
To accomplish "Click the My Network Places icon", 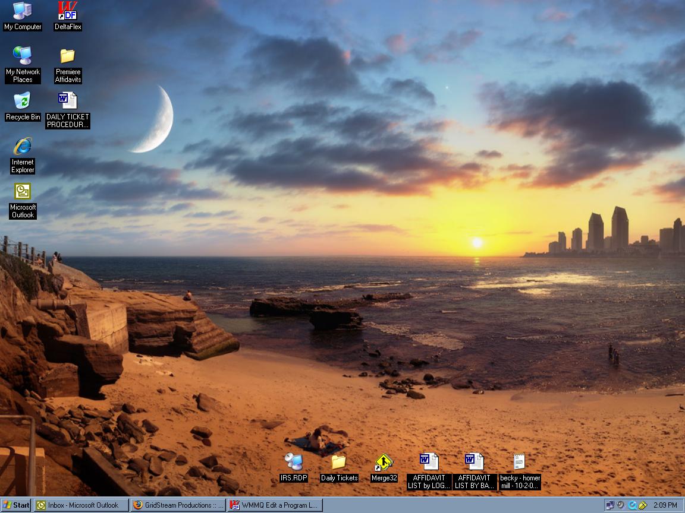I will (x=23, y=56).
